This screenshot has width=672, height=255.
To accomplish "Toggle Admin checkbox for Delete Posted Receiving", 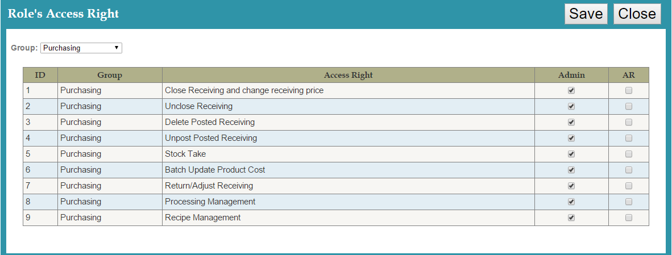I will (x=571, y=122).
